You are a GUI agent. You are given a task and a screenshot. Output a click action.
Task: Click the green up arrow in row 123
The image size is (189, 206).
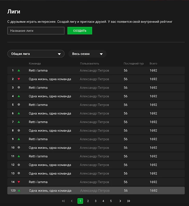pos(19,190)
